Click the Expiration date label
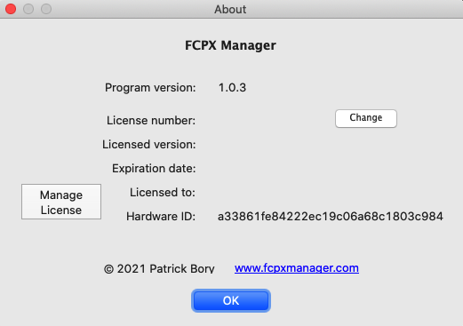This screenshot has height=326, width=463. pyautogui.click(x=154, y=169)
